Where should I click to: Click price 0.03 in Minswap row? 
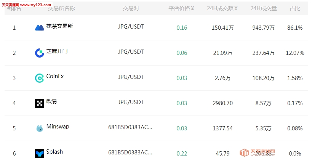(x=182, y=128)
